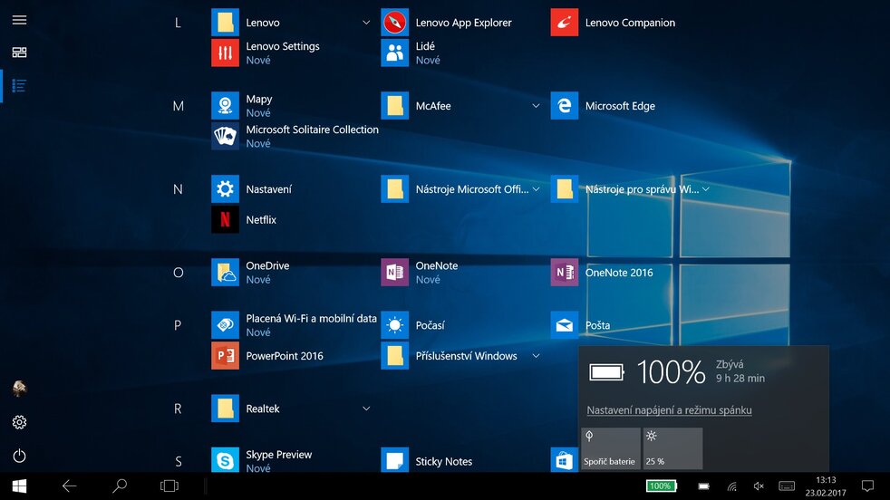This screenshot has width=890, height=500.
Task: Click the S section letter header
Action: 179,461
